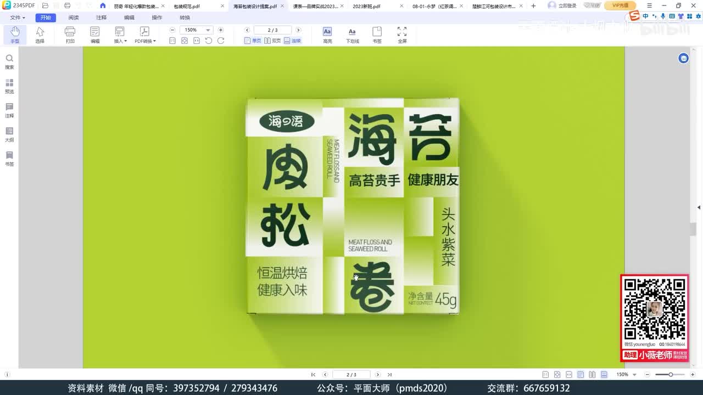Click fit-page icon in toolbar

(x=185, y=41)
